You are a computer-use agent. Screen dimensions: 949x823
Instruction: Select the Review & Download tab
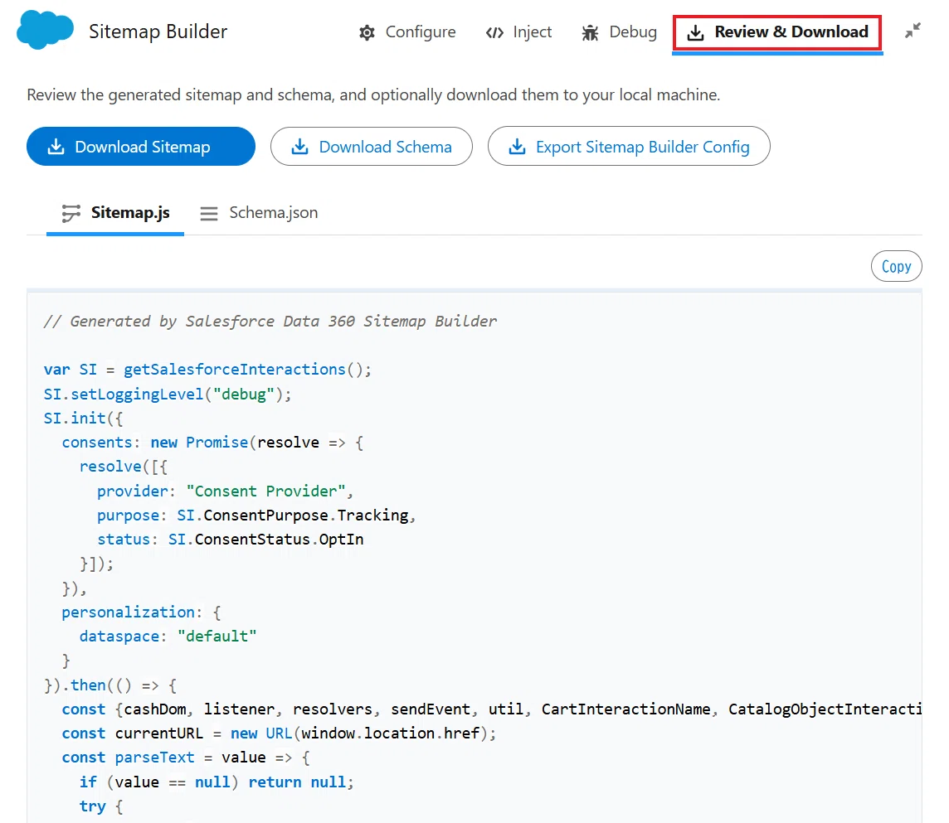tap(777, 32)
